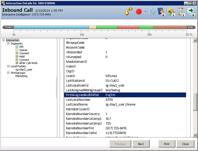Screen dimensions: 198x151
Task: Click the hourglass icon in toolbar
Action: pyautogui.click(x=181, y=12)
